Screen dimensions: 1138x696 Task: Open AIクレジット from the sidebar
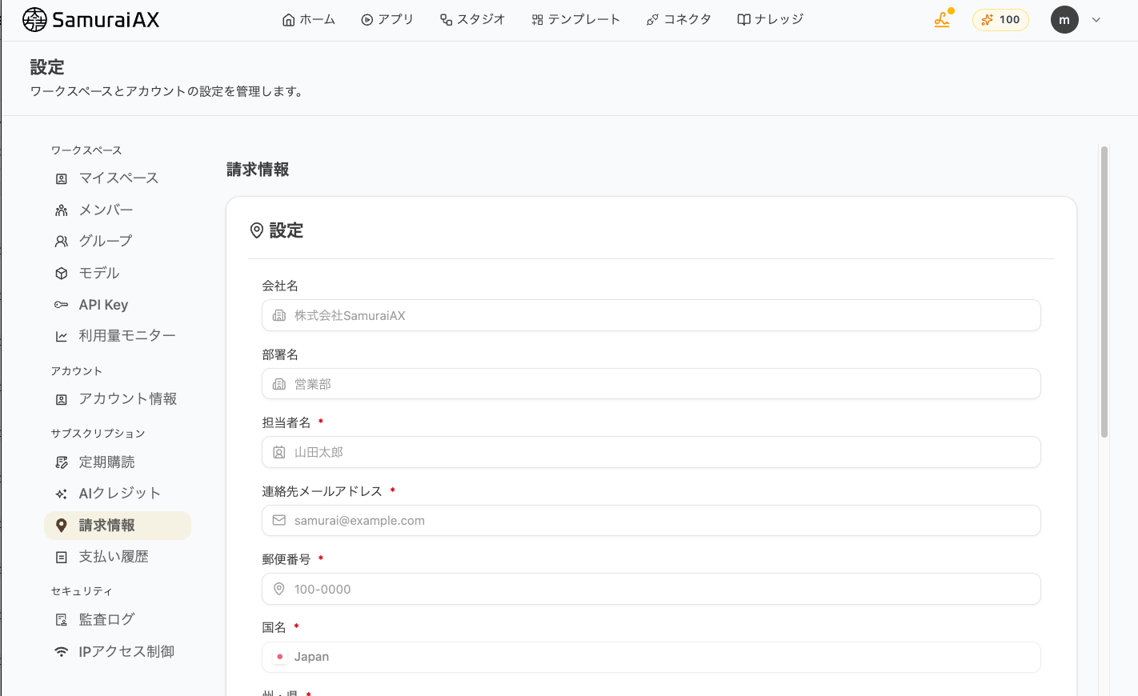(118, 494)
